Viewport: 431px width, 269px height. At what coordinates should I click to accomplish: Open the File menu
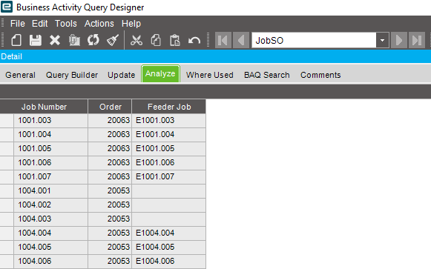(x=18, y=24)
